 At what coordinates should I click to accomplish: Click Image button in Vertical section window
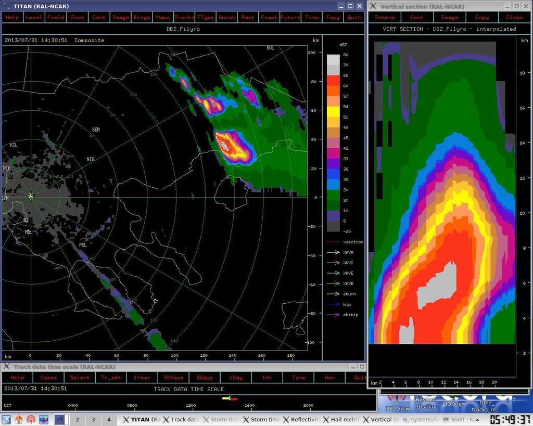(449, 17)
